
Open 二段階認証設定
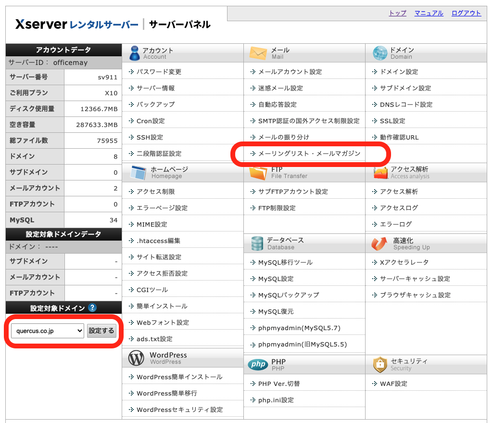tap(159, 154)
